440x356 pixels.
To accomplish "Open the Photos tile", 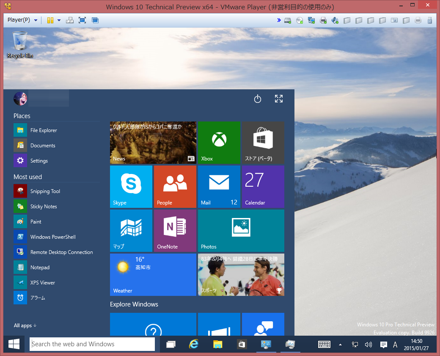I will coord(241,231).
